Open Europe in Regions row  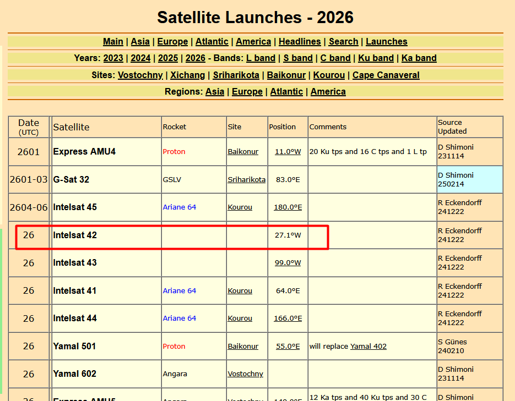click(247, 91)
